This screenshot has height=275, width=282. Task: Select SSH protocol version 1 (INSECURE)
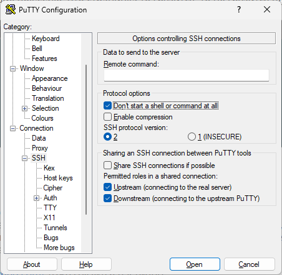tap(192, 137)
